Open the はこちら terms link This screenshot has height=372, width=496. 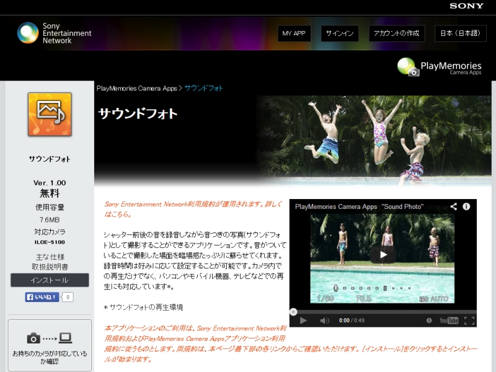click(x=117, y=214)
